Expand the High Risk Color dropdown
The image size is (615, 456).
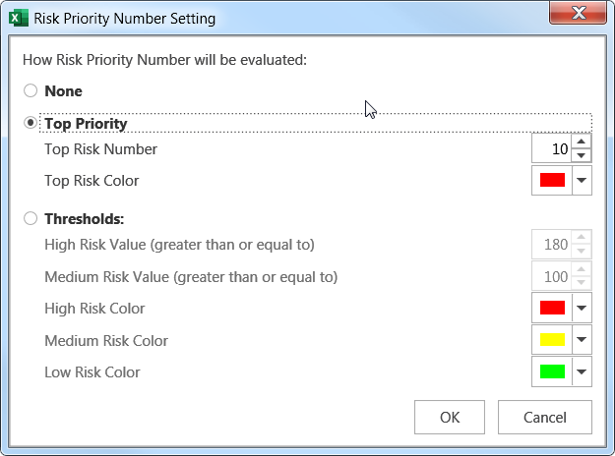coord(582,309)
